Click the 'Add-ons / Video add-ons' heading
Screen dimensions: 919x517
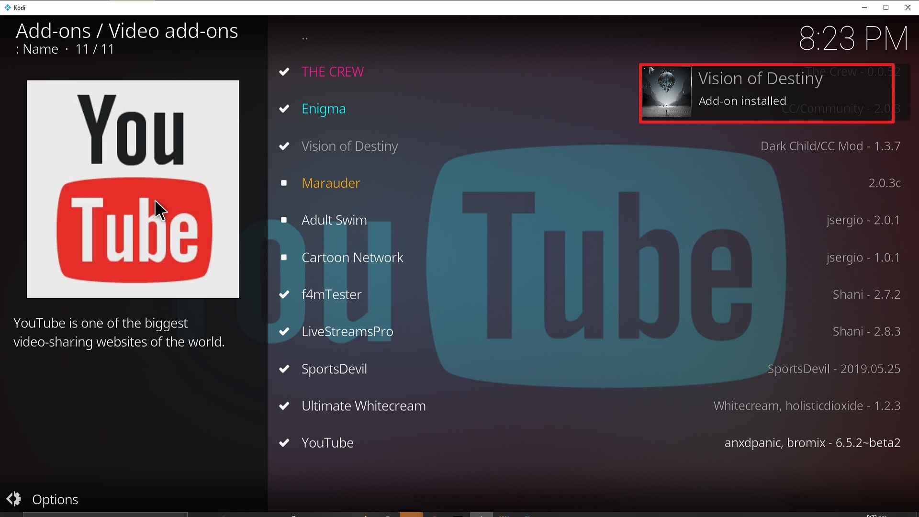tap(127, 31)
